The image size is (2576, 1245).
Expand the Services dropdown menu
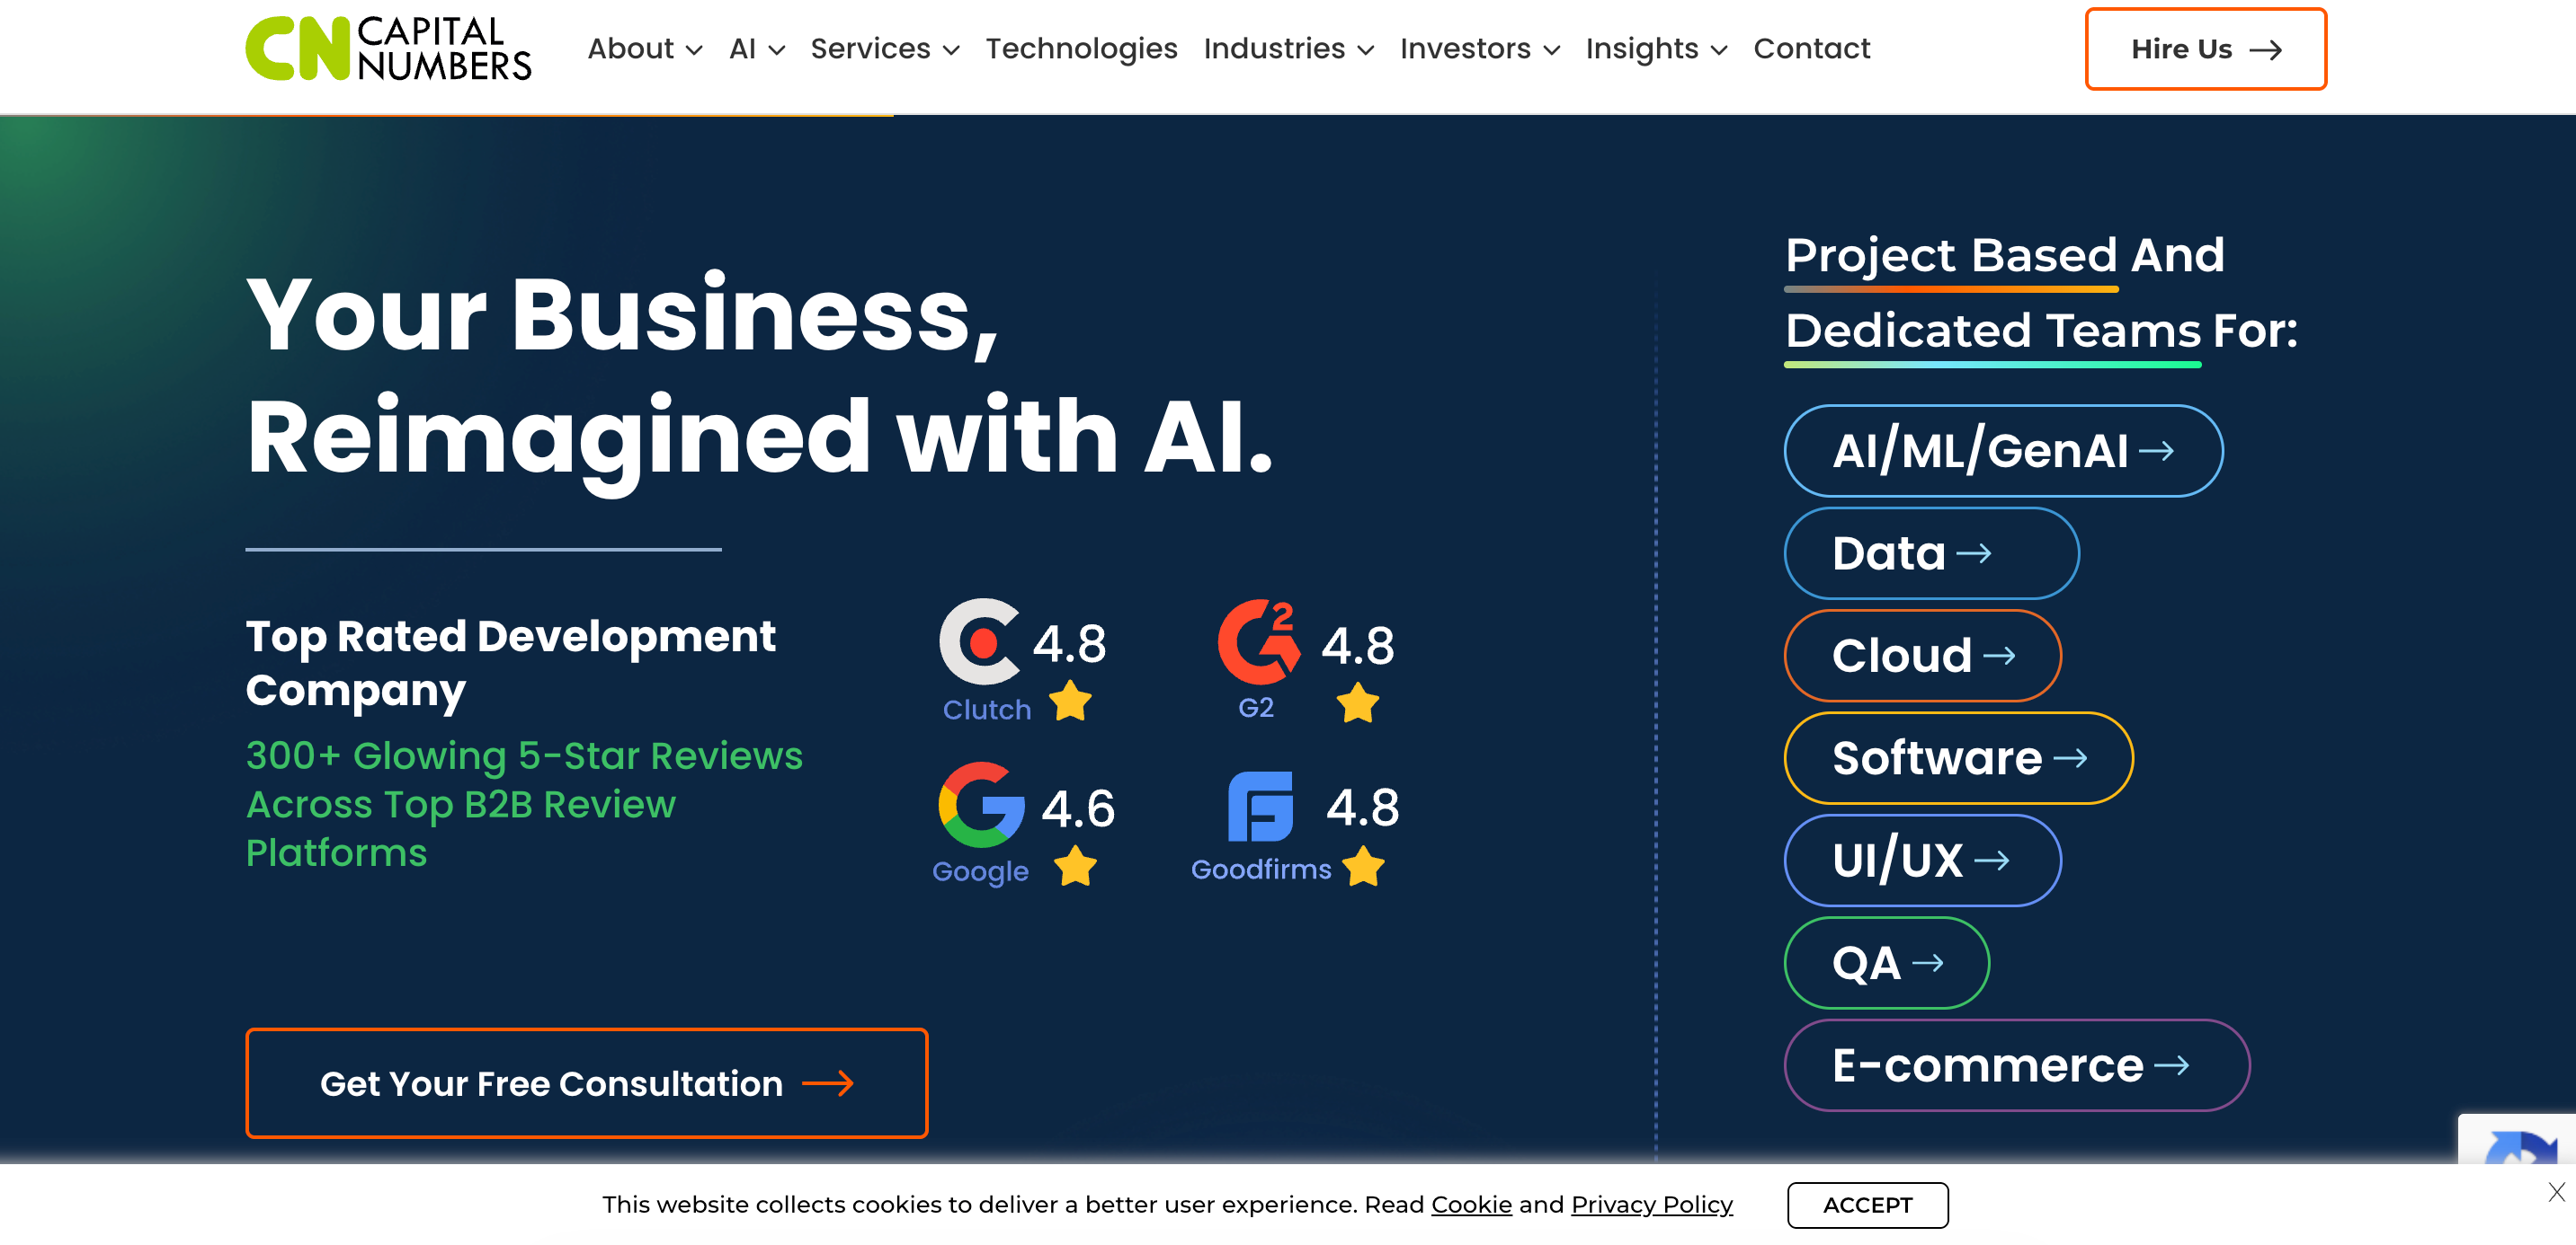(x=884, y=48)
